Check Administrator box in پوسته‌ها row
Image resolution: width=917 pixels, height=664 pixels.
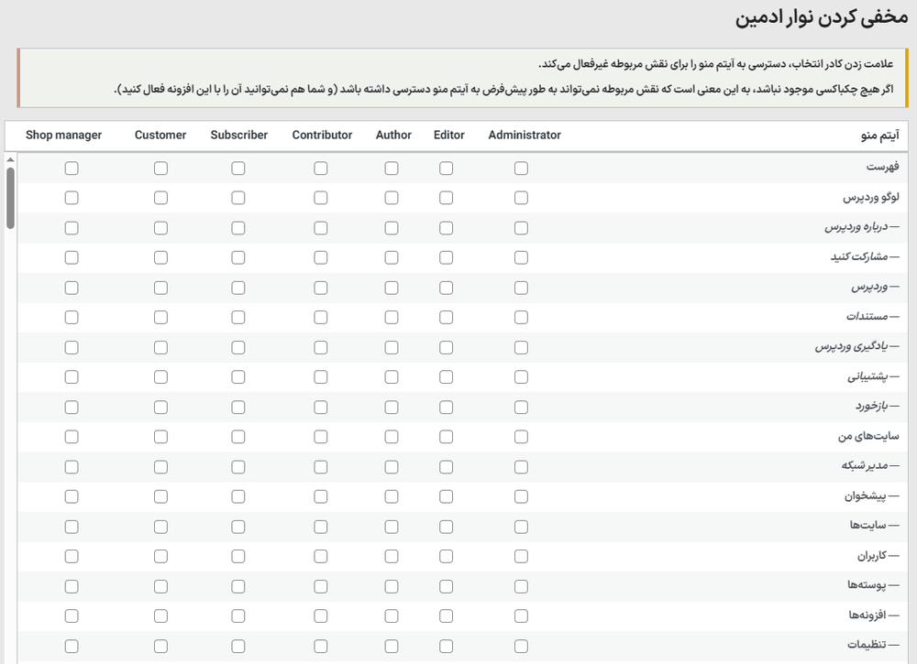(521, 586)
